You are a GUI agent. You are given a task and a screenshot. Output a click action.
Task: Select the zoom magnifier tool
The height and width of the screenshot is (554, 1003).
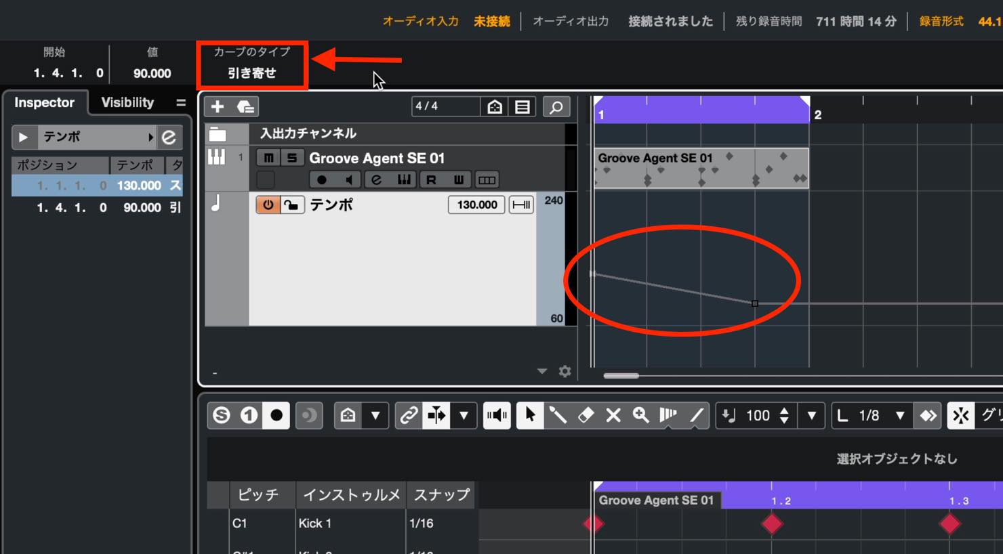(x=640, y=415)
